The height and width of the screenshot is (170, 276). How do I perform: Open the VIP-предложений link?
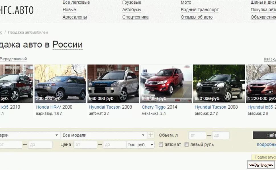13,59
